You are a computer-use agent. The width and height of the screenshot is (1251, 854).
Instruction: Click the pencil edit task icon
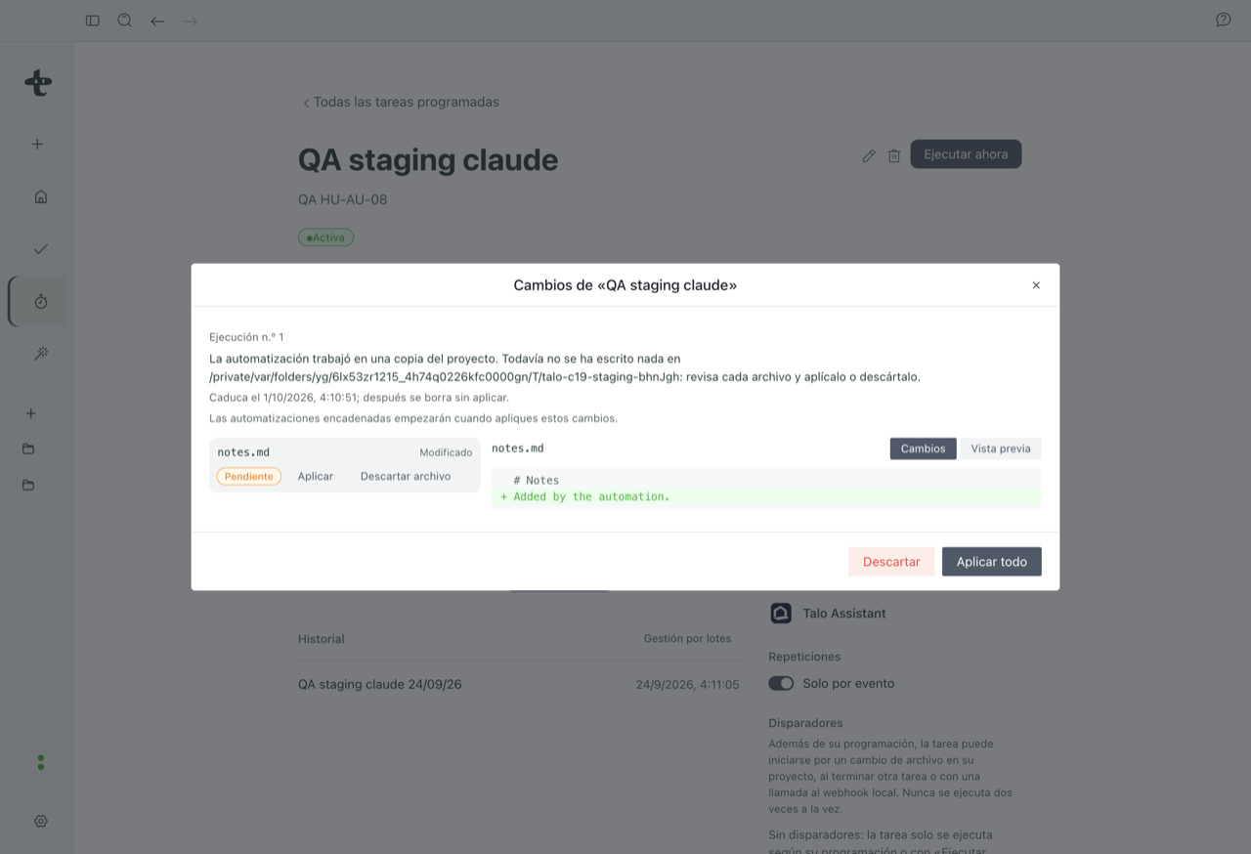[869, 155]
